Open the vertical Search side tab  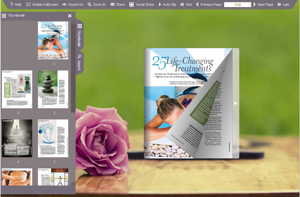(x=79, y=62)
